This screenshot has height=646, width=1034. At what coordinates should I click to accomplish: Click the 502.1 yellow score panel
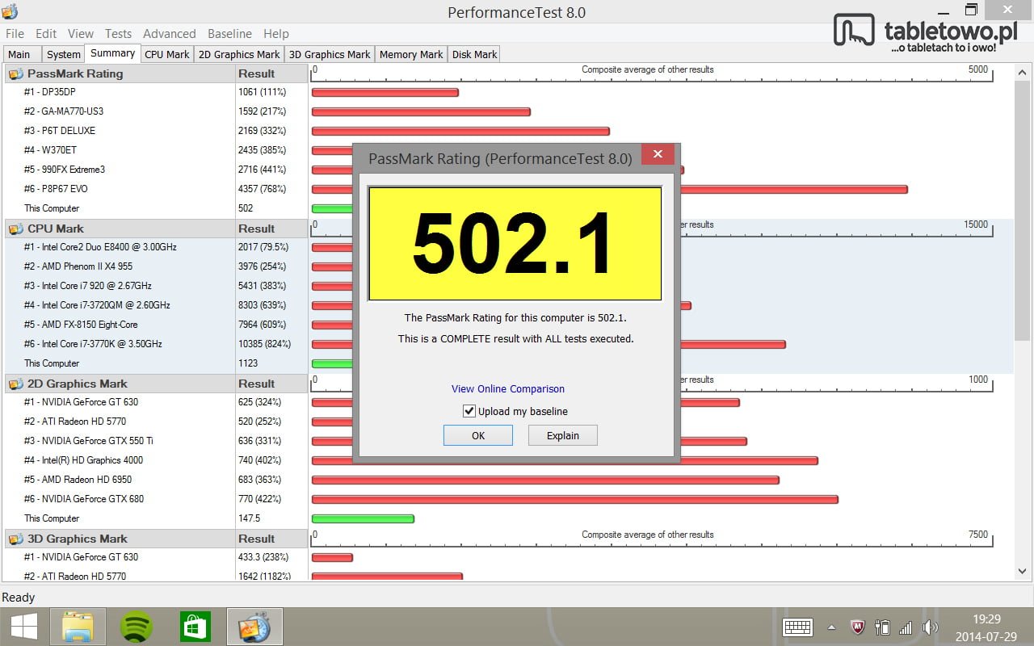pyautogui.click(x=515, y=244)
